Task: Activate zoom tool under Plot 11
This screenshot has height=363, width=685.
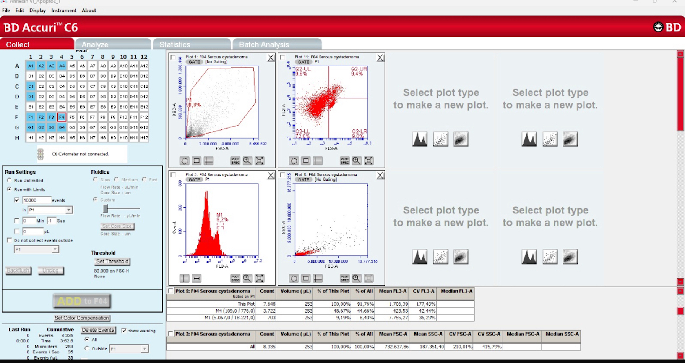Action: (x=356, y=161)
